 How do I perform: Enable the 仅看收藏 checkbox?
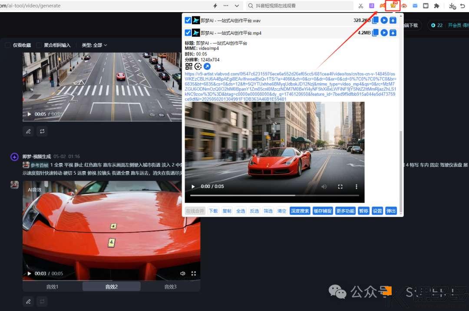click(8, 45)
